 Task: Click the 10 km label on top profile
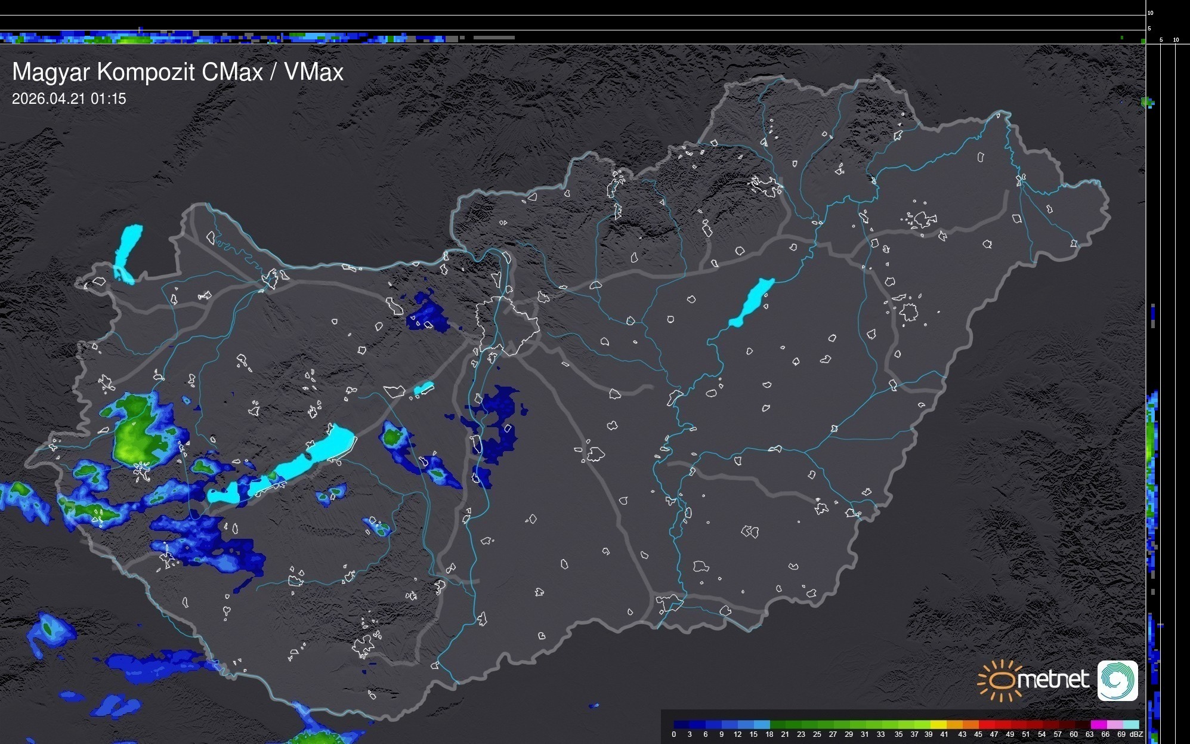pyautogui.click(x=1150, y=13)
